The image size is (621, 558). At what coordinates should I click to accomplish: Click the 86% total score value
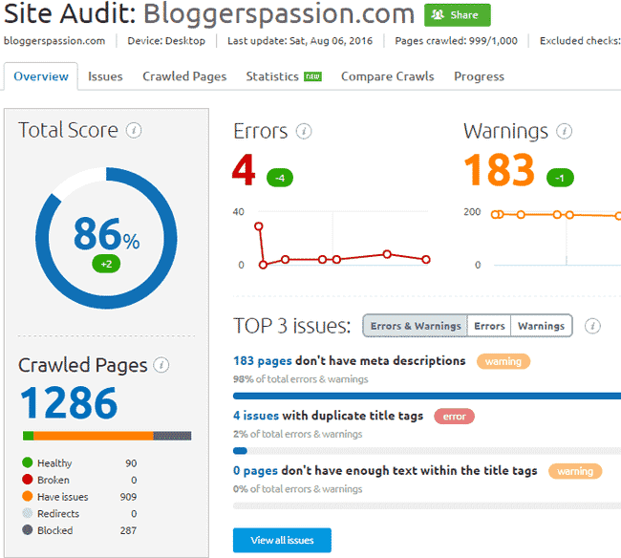click(x=106, y=234)
